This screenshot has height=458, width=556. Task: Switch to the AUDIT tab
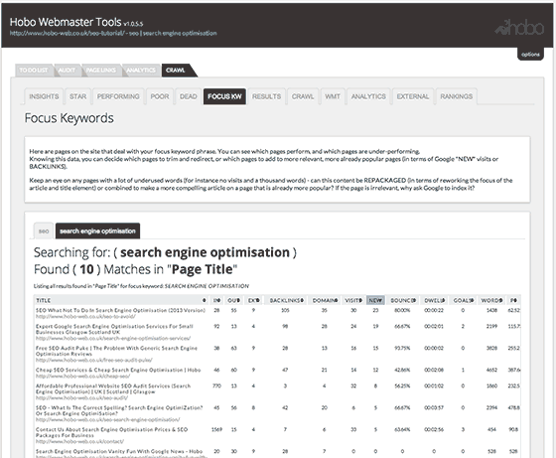[x=67, y=71]
